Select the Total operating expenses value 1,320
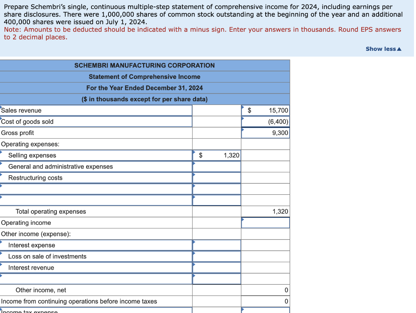Screen dimensions: 416x313 [x=266, y=211]
